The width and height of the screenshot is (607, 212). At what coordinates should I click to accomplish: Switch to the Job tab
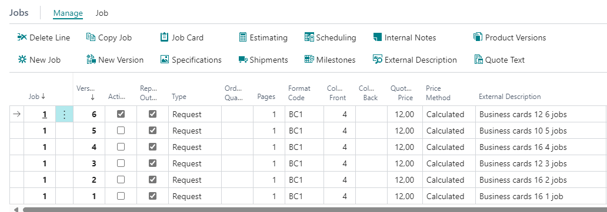coord(102,13)
